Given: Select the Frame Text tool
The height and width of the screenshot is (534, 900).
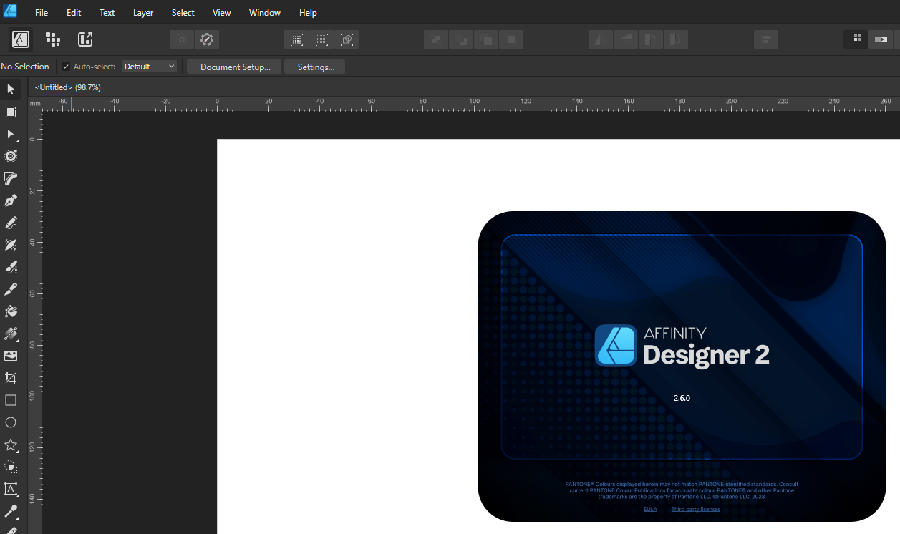Looking at the screenshot, I should click(x=11, y=489).
